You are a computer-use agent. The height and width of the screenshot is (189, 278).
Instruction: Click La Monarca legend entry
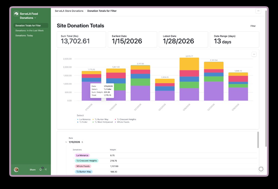84,119
